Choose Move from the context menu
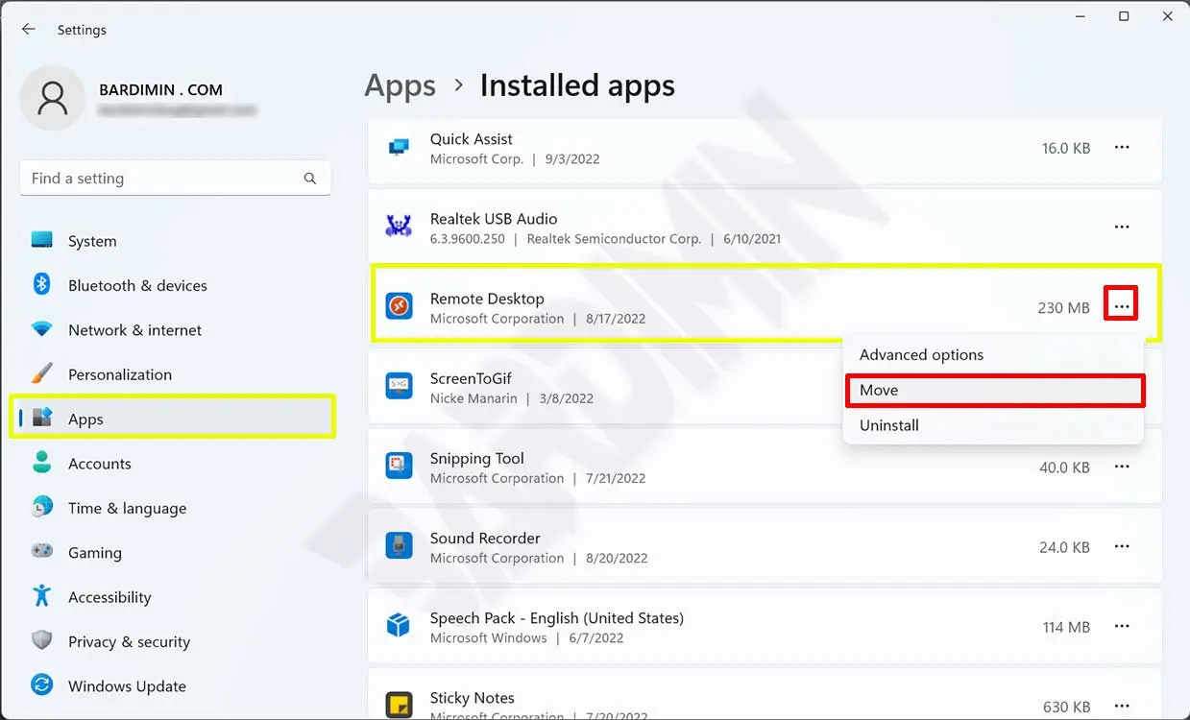Image resolution: width=1190 pixels, height=720 pixels. point(993,390)
